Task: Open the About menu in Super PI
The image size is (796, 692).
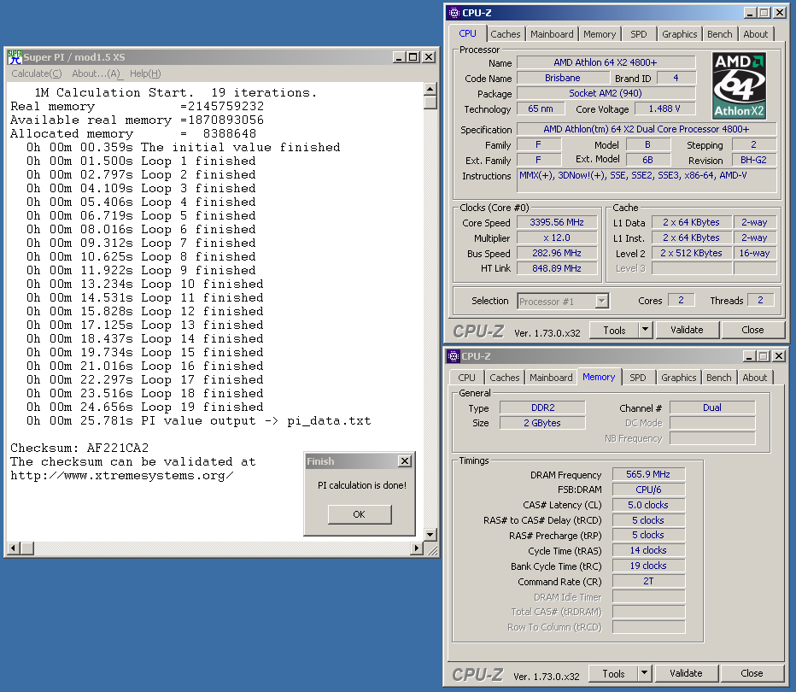Action: pyautogui.click(x=96, y=73)
